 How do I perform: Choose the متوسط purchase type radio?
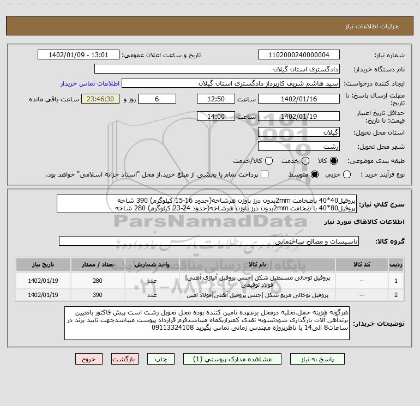click(x=315, y=174)
